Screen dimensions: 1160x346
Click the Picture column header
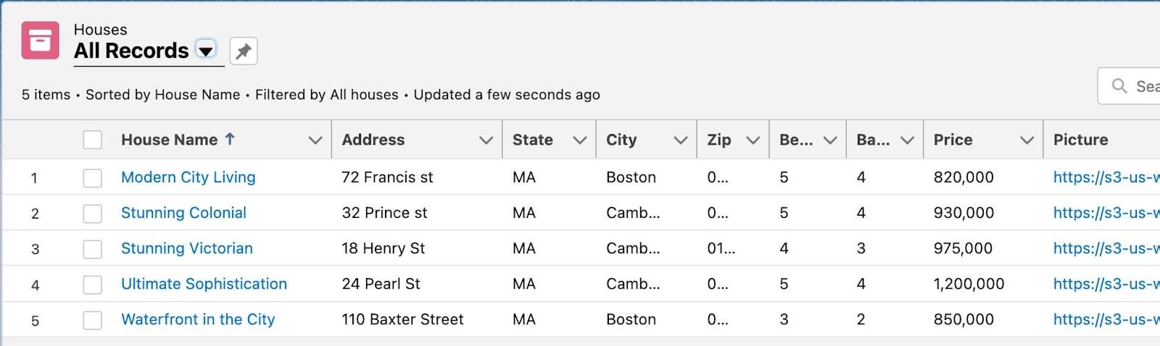pyautogui.click(x=1080, y=140)
